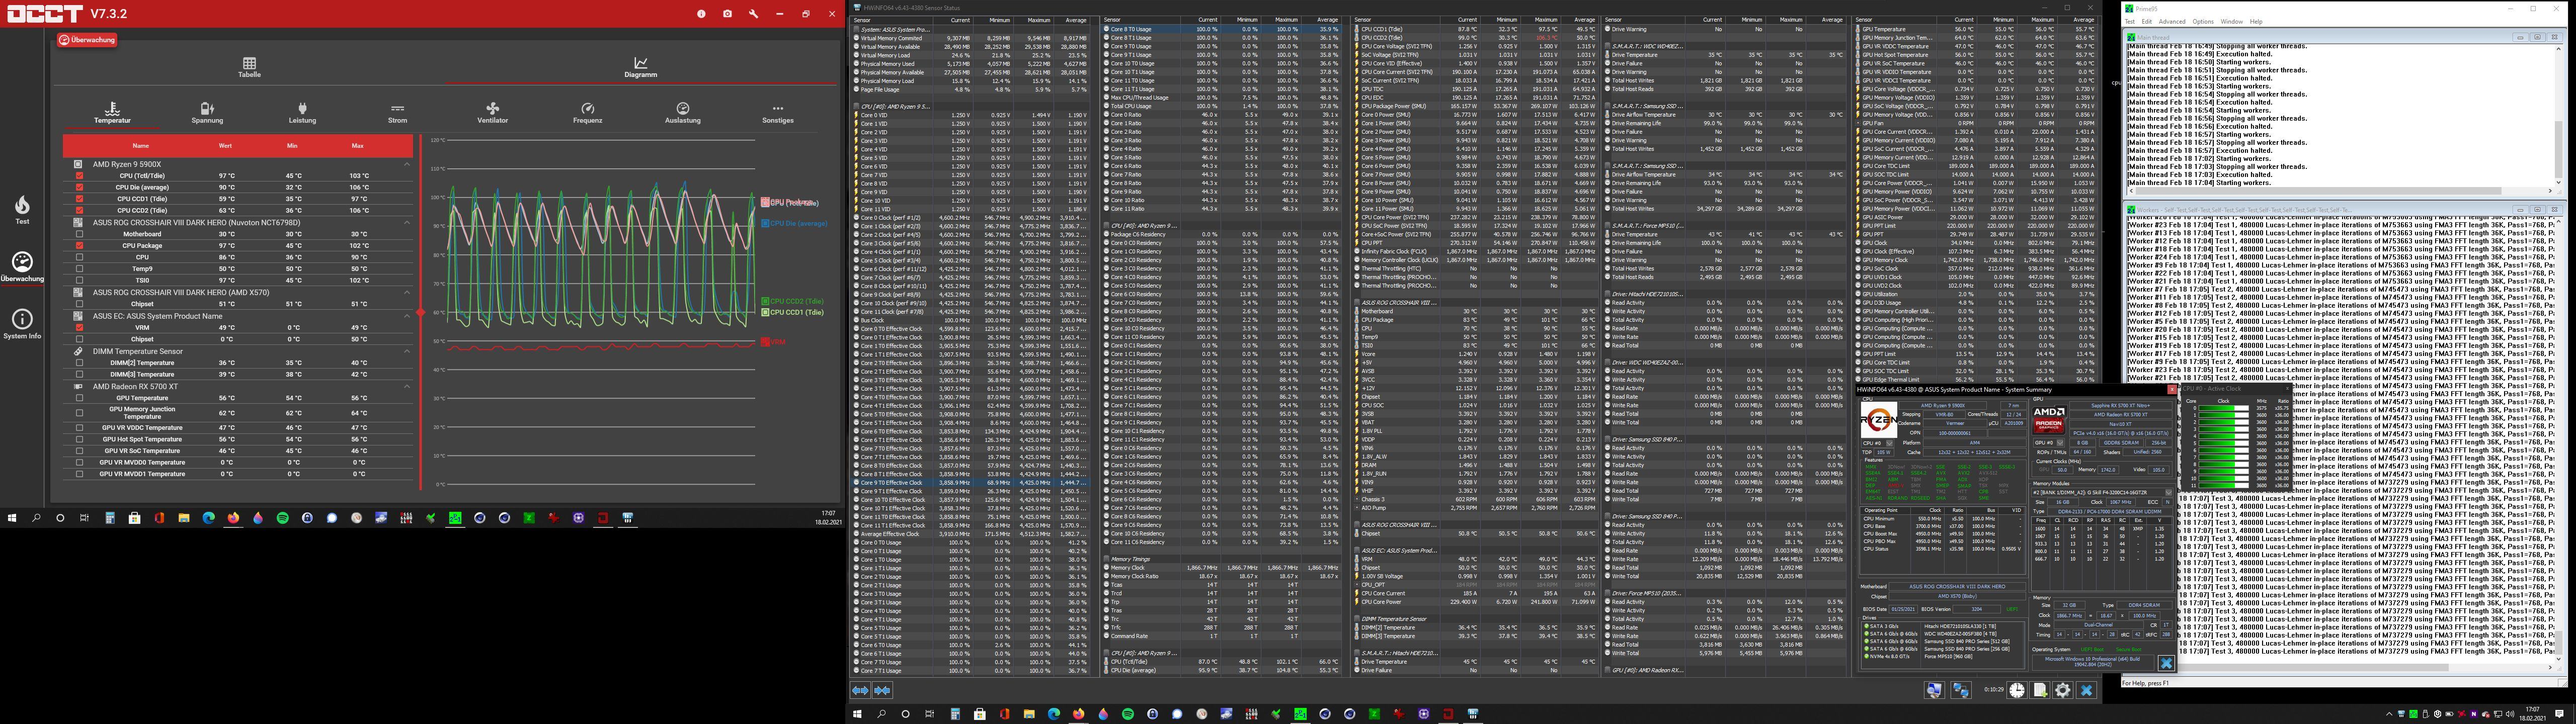The image size is (2576, 724).
Task: Select Frequenz sensor tab
Action: coord(587,113)
